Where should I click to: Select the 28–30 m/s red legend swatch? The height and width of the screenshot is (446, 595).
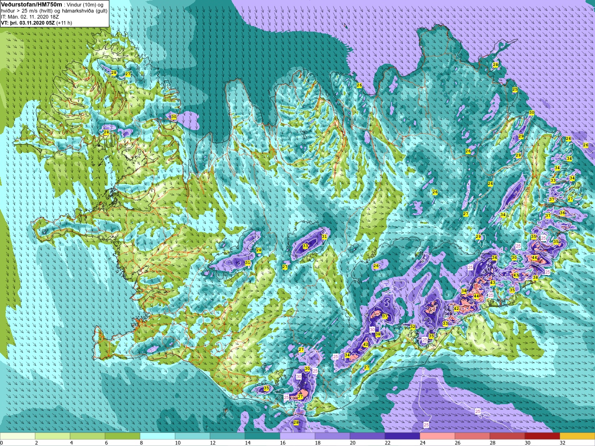click(x=507, y=436)
